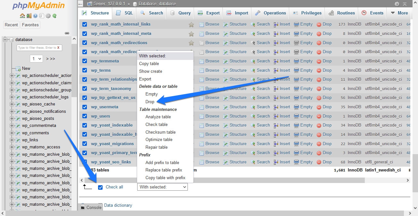Viewport: 418px width, 216px height.
Task: Click database cylinder icon in tree
Action: pyautogui.click(x=12, y=40)
